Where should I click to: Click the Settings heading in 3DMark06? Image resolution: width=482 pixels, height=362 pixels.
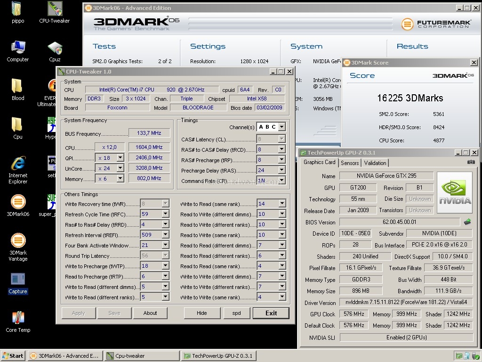pyautogui.click(x=208, y=46)
